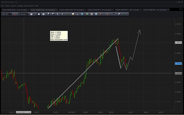Restore the inner chart pane
The image size is (184, 115).
(180, 9)
